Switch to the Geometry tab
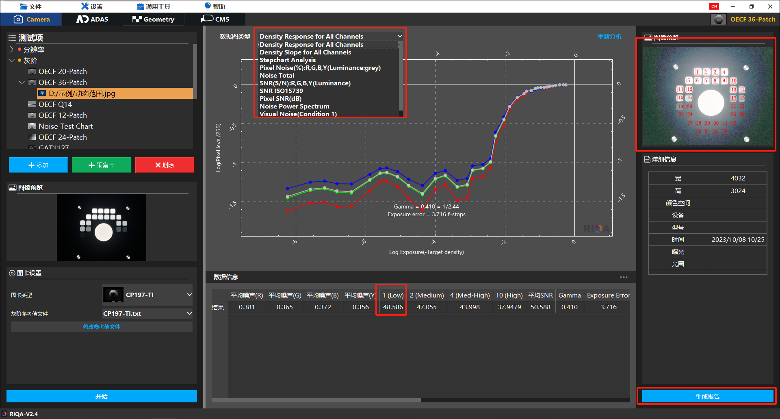This screenshot has width=780, height=419. [x=154, y=19]
